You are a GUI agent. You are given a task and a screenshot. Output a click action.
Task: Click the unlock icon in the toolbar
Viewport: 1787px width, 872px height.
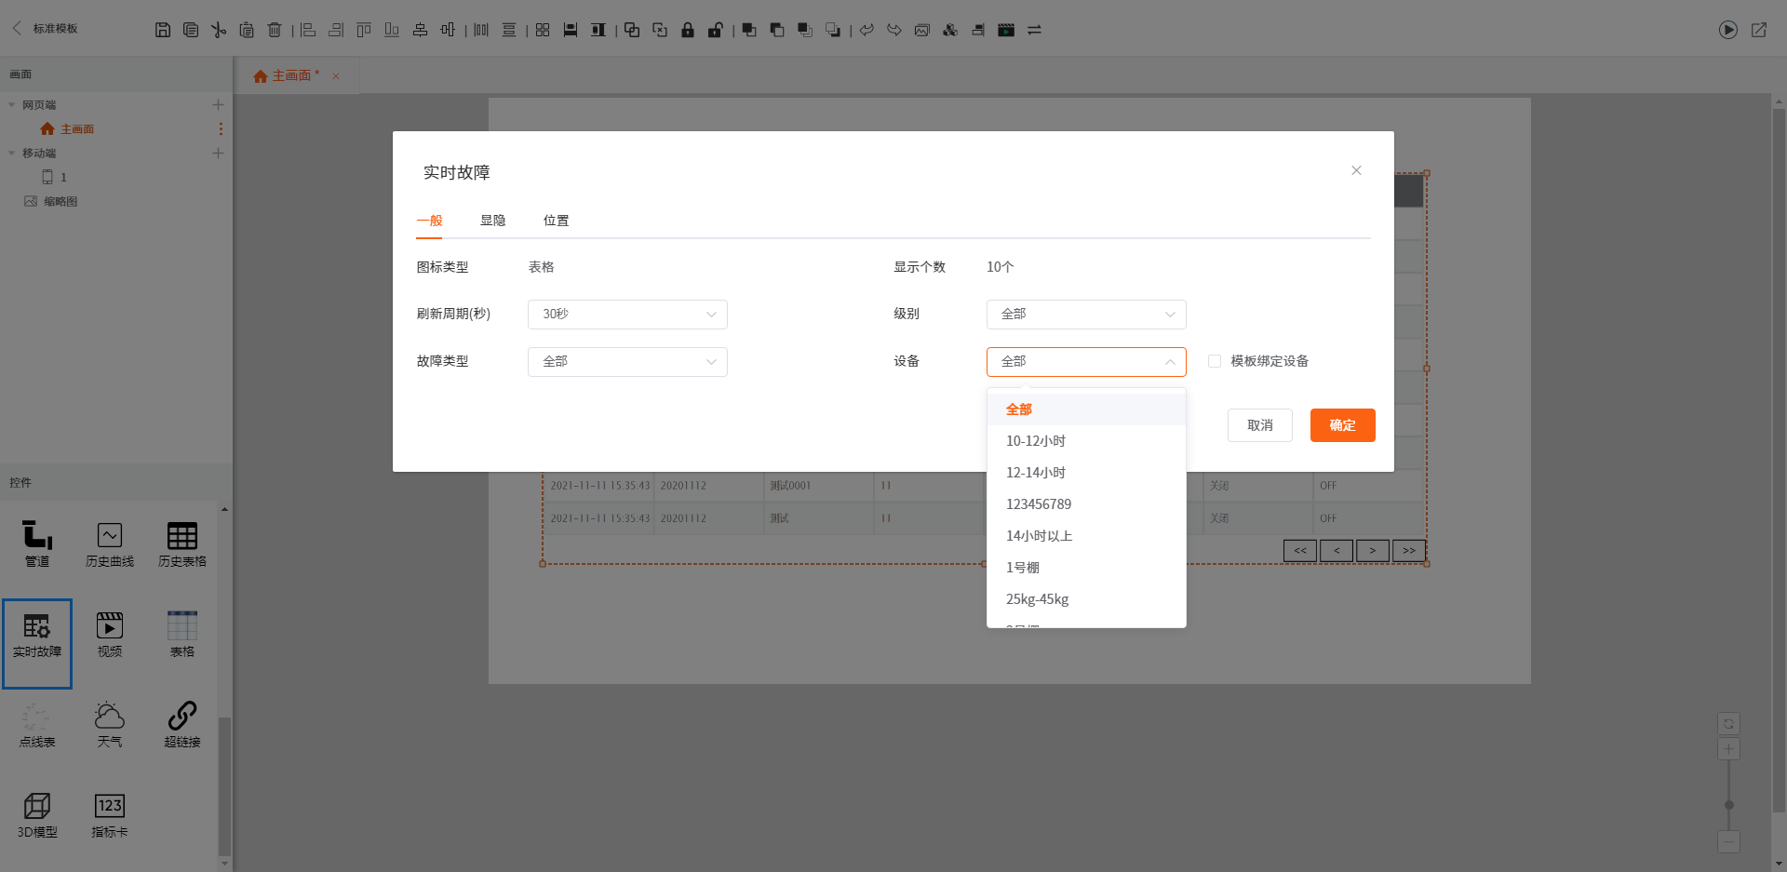click(716, 30)
